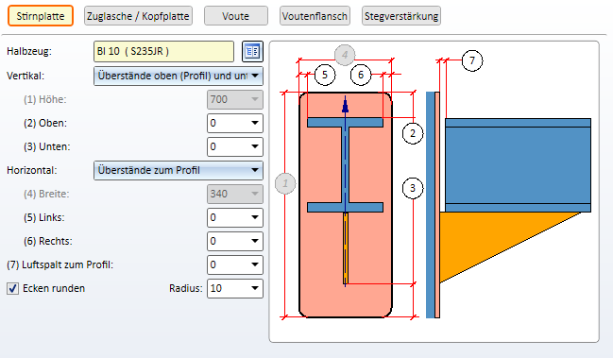613x358 pixels.
Task: Click circled marker 7 in the diagram
Action: tap(472, 60)
